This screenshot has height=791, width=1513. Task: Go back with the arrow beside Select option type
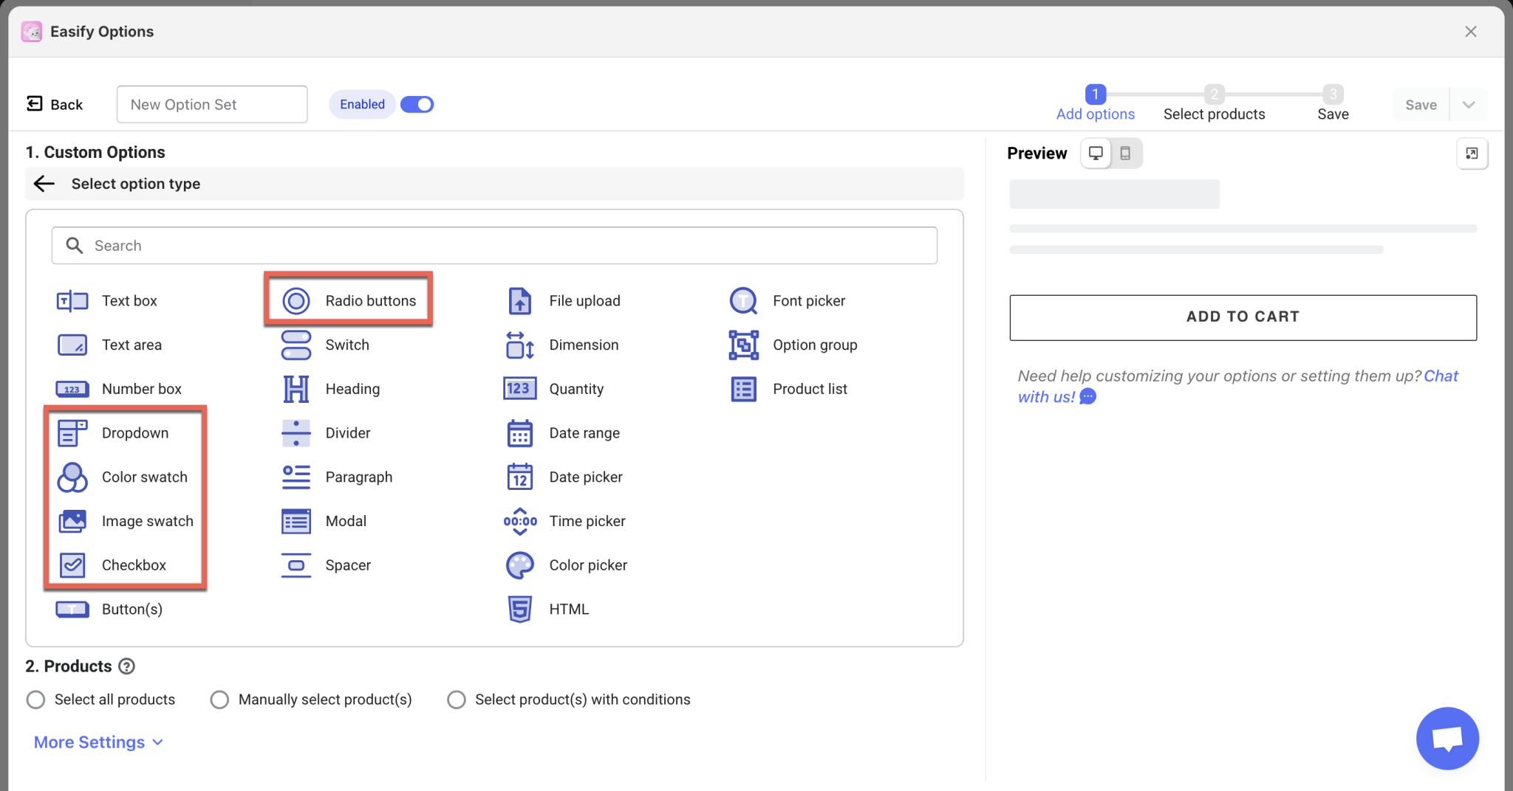pos(44,184)
